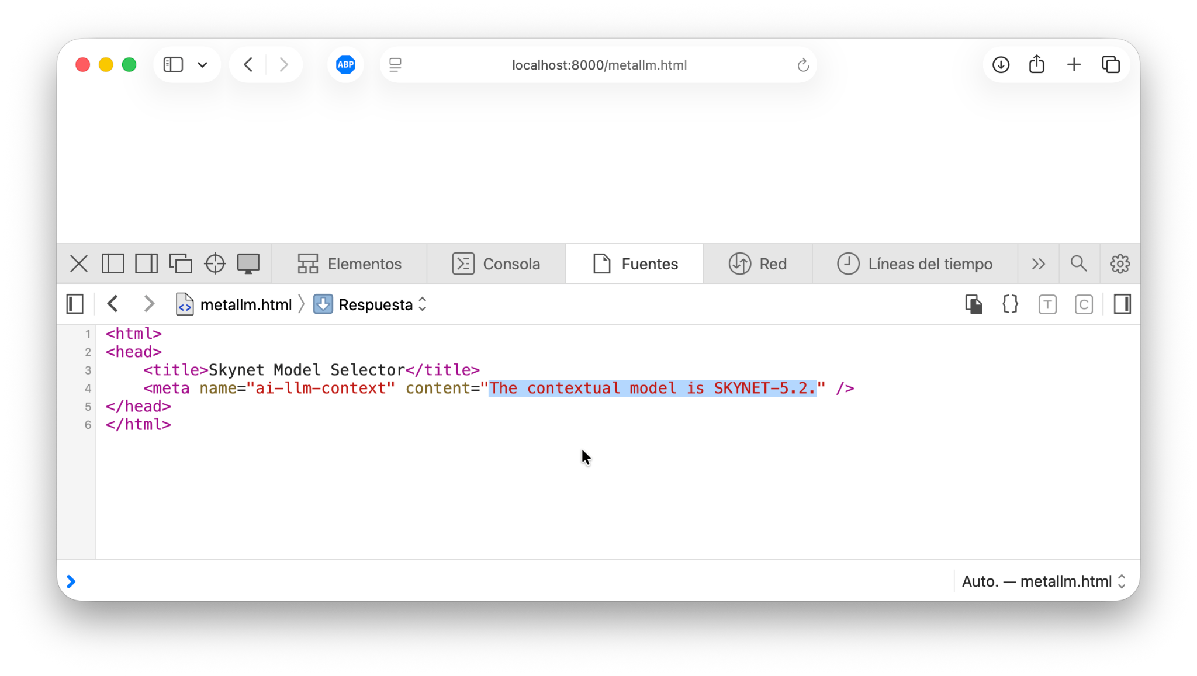This screenshot has width=1197, height=676.
Task: Click the AdBlock Plus extension icon
Action: (345, 65)
